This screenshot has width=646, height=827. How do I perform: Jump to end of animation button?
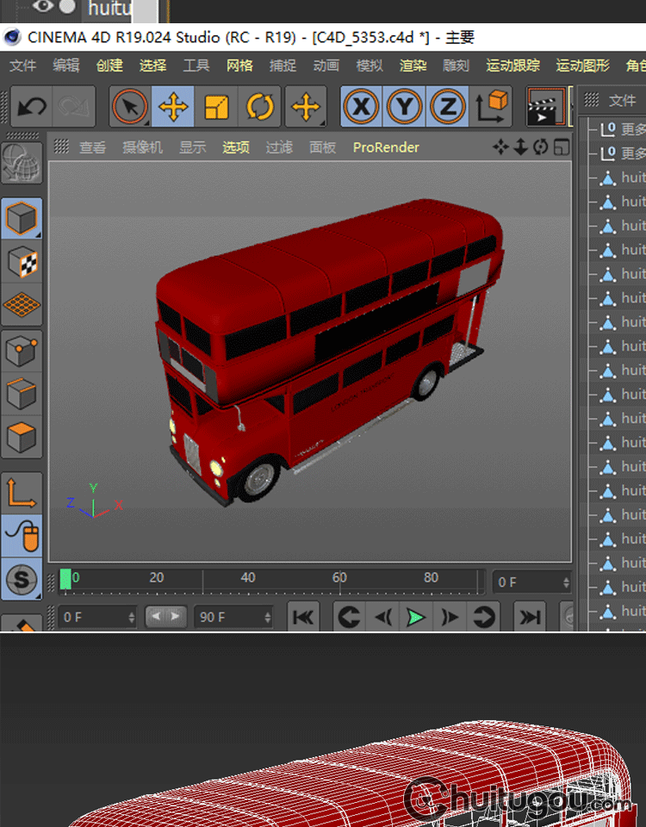530,617
